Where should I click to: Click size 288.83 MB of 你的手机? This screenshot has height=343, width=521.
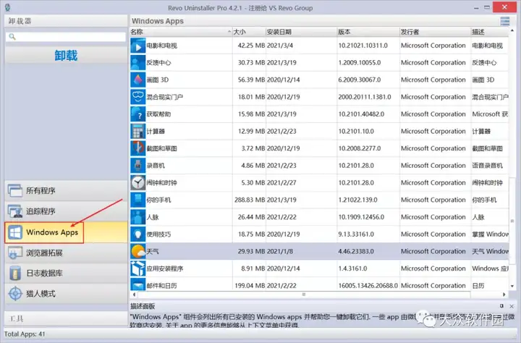250,200
